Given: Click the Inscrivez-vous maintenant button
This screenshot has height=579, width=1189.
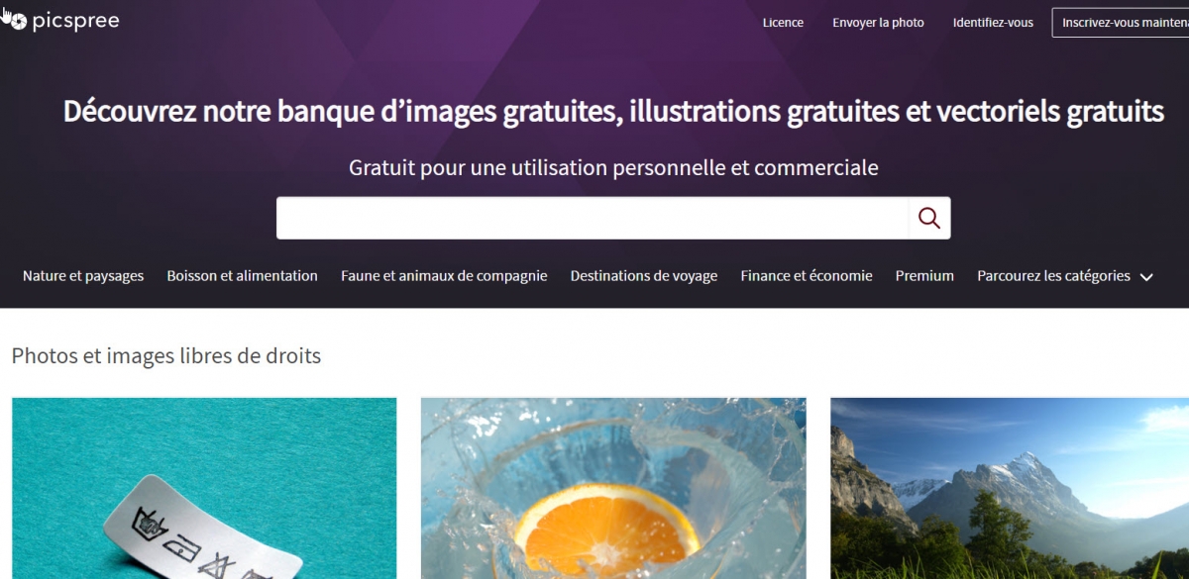Looking at the screenshot, I should [1121, 23].
